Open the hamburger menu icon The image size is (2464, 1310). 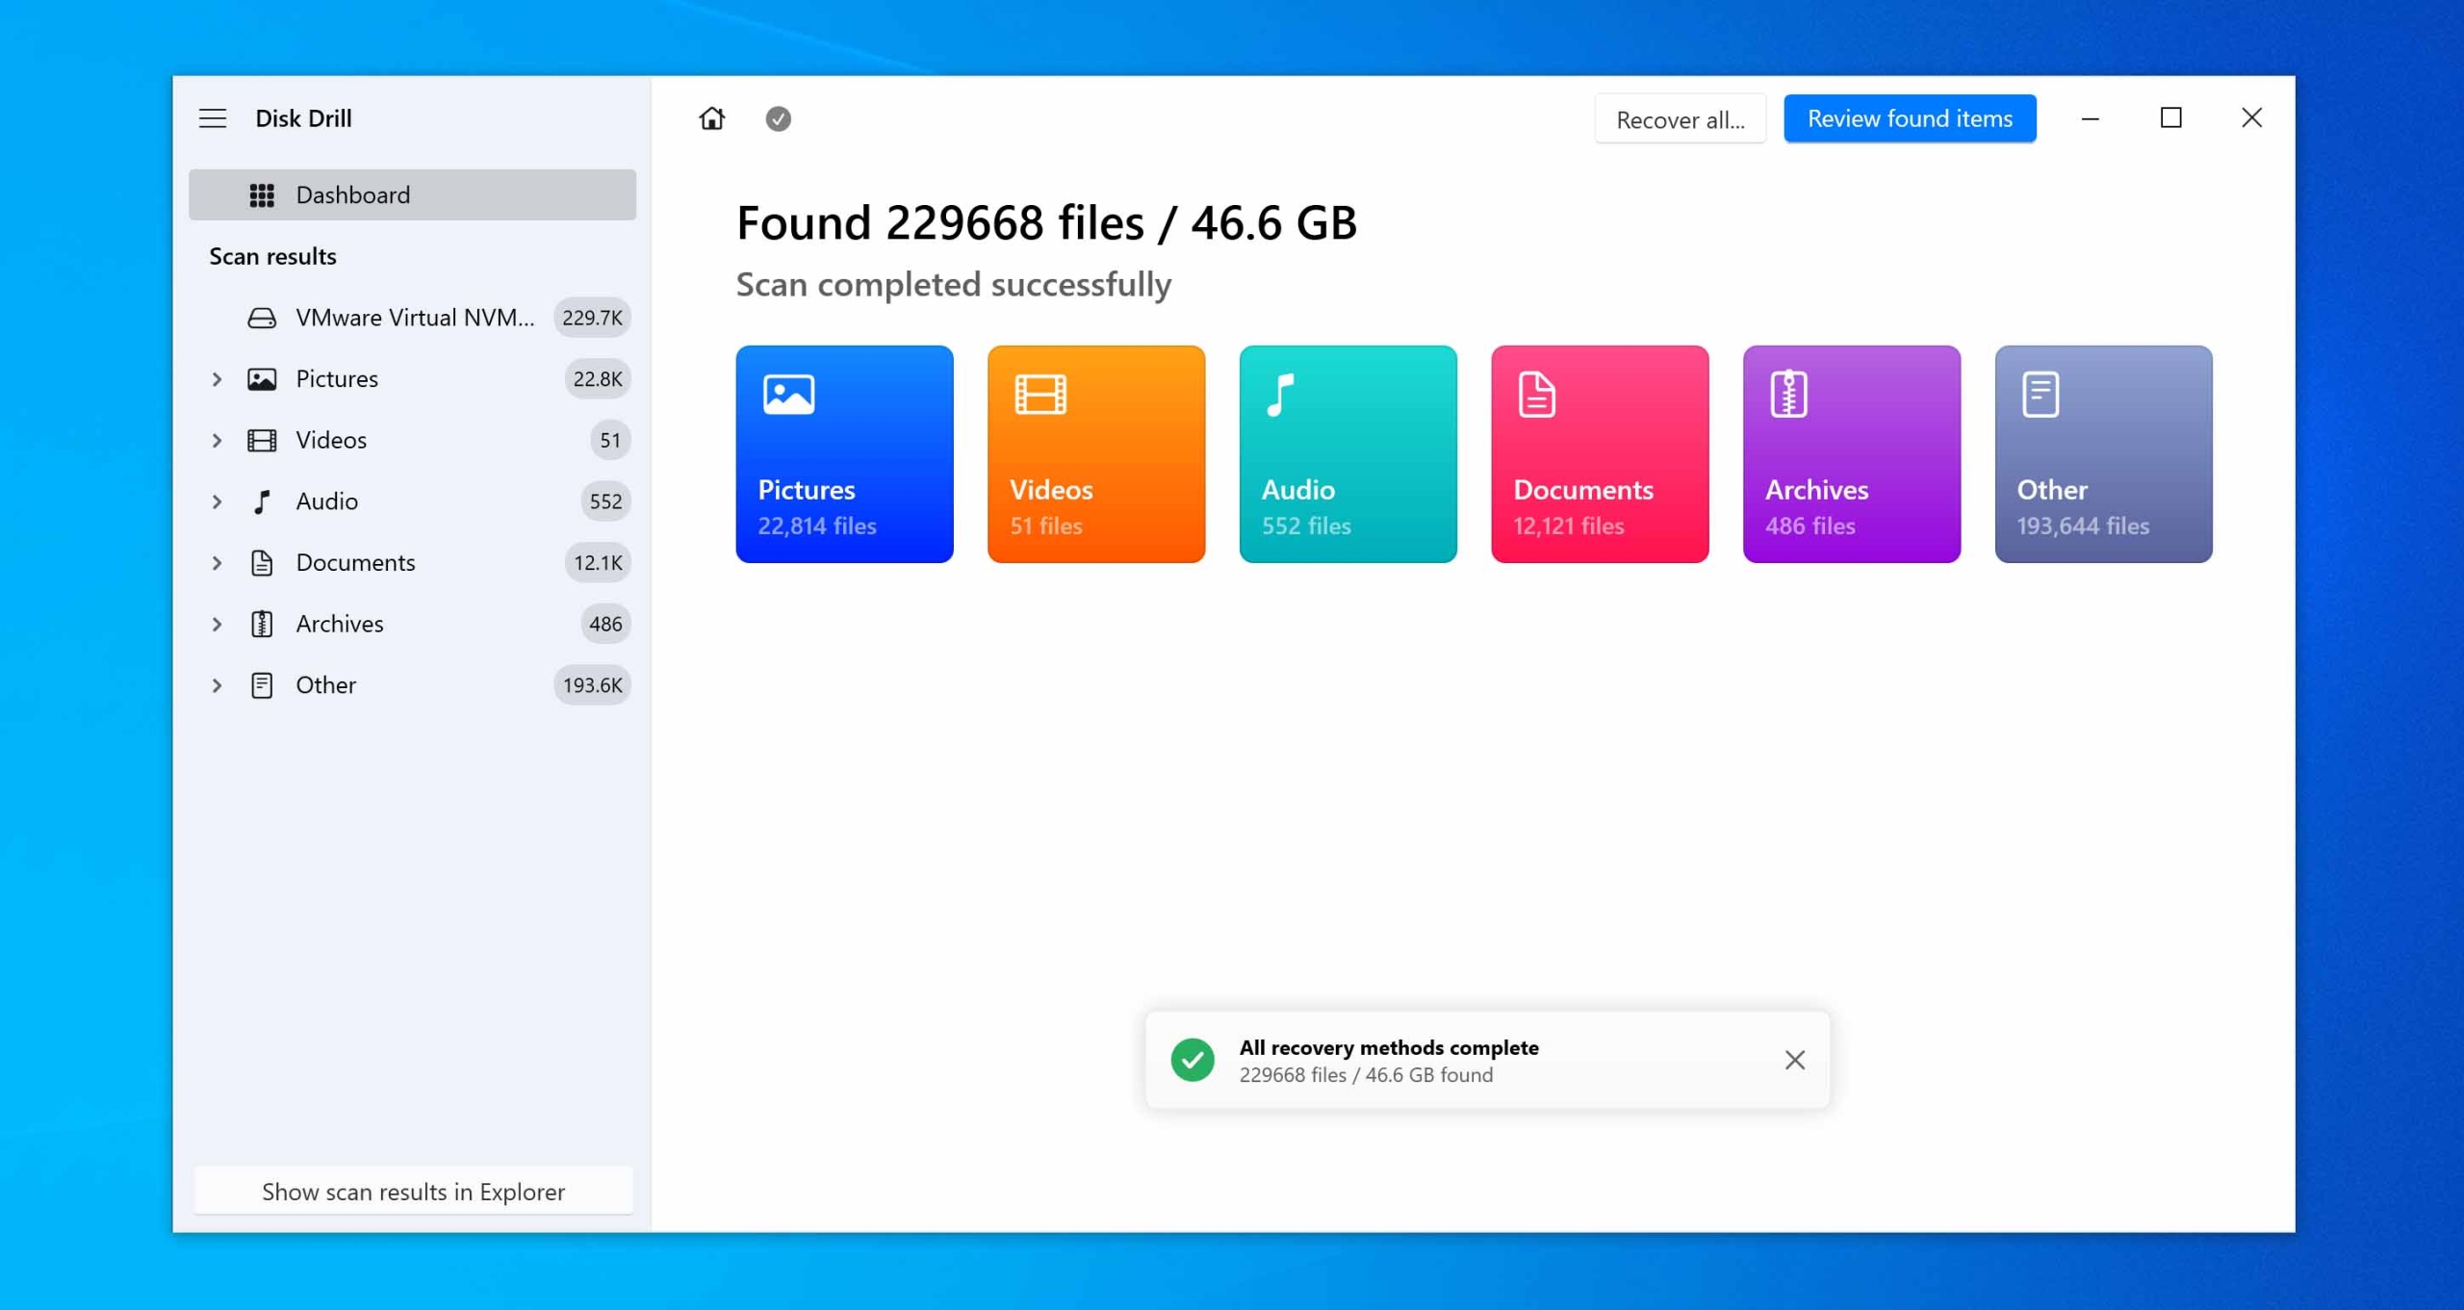coord(213,118)
